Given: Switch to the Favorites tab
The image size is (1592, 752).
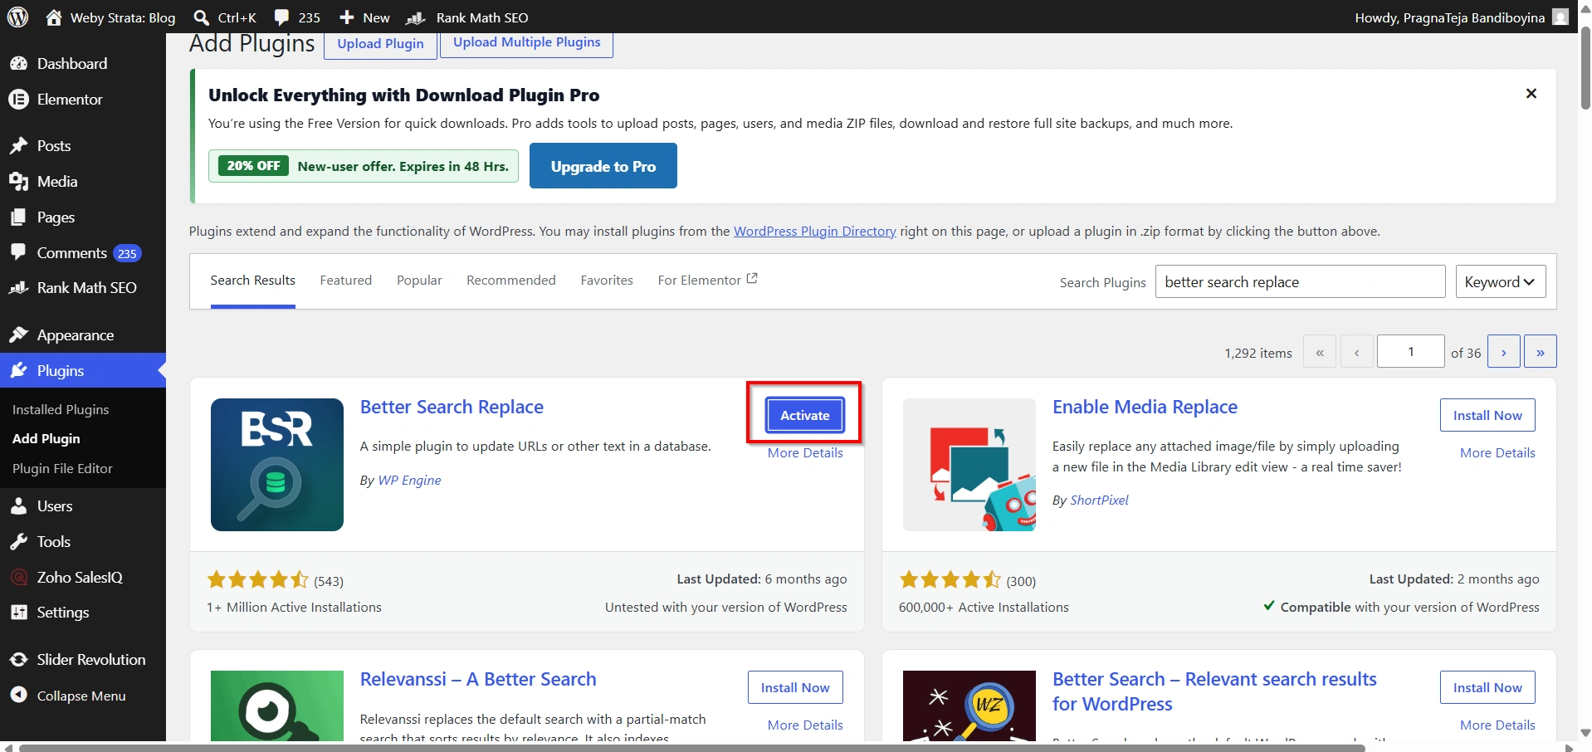Looking at the screenshot, I should (x=607, y=281).
